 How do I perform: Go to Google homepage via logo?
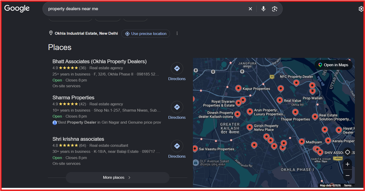pos(17,9)
